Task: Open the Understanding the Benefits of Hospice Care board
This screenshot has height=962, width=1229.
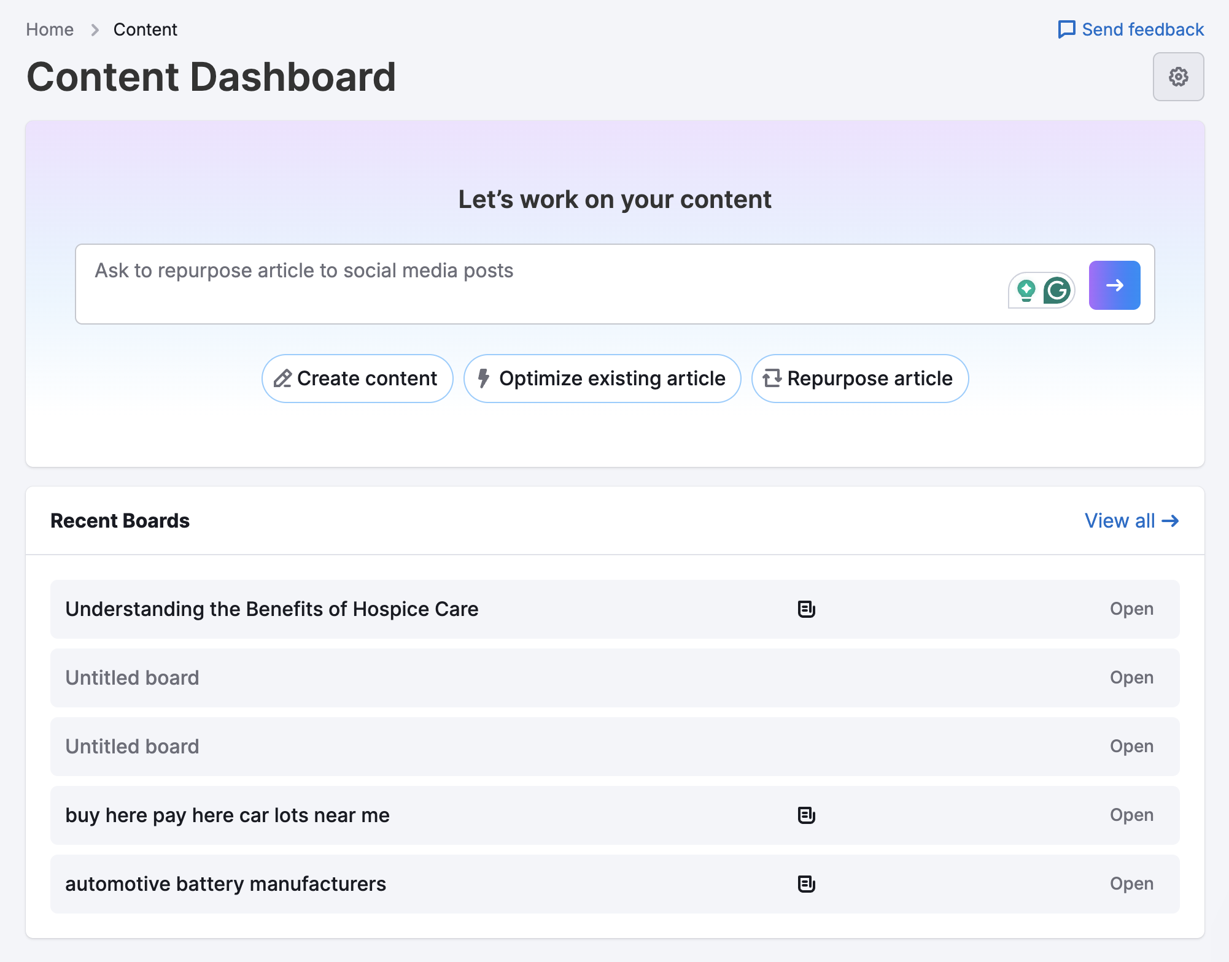Action: click(272, 609)
